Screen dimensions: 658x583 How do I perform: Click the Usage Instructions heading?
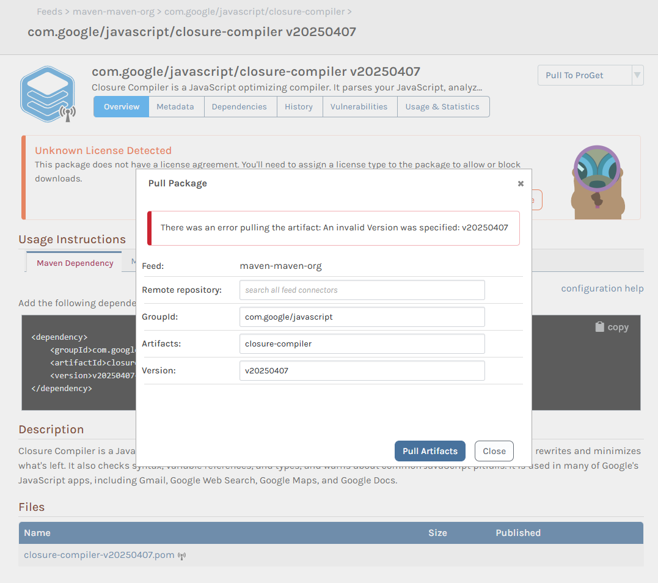(x=72, y=239)
